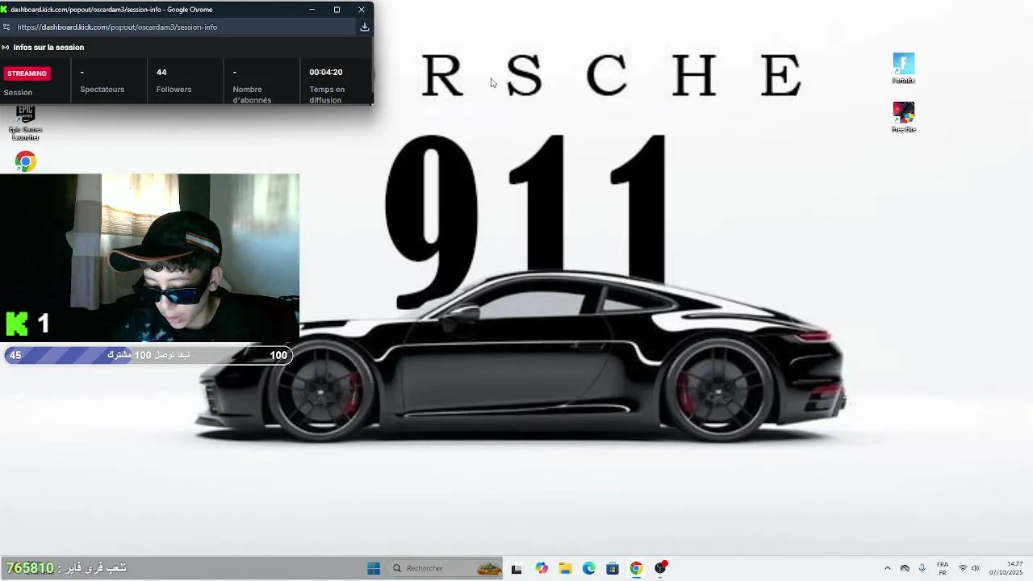The width and height of the screenshot is (1033, 581).
Task: Open Task View in taskbar
Action: point(516,568)
